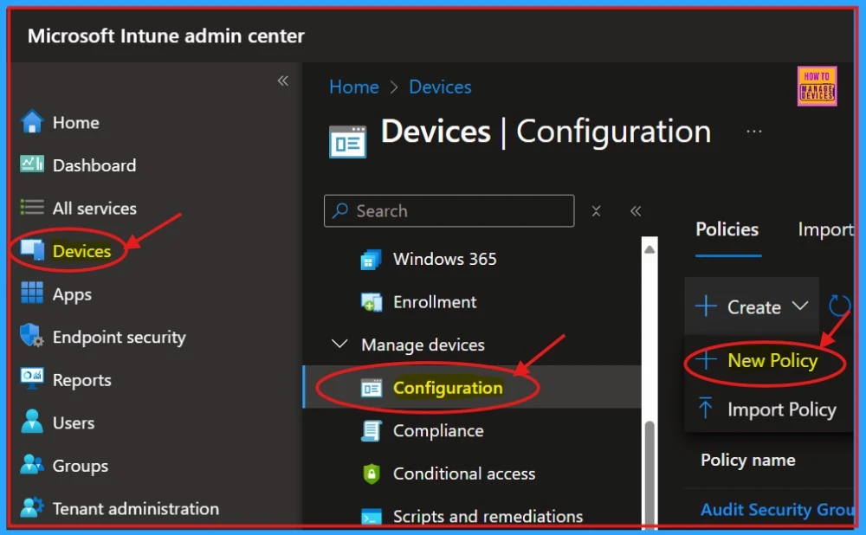
Task: Click the Windows 365 icon
Action: [372, 259]
